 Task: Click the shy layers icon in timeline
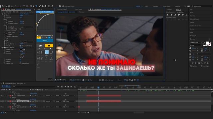(x=65, y=87)
